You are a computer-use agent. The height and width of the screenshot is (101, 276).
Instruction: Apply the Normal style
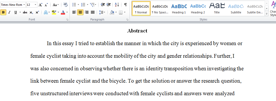pyautogui.click(x=141, y=8)
